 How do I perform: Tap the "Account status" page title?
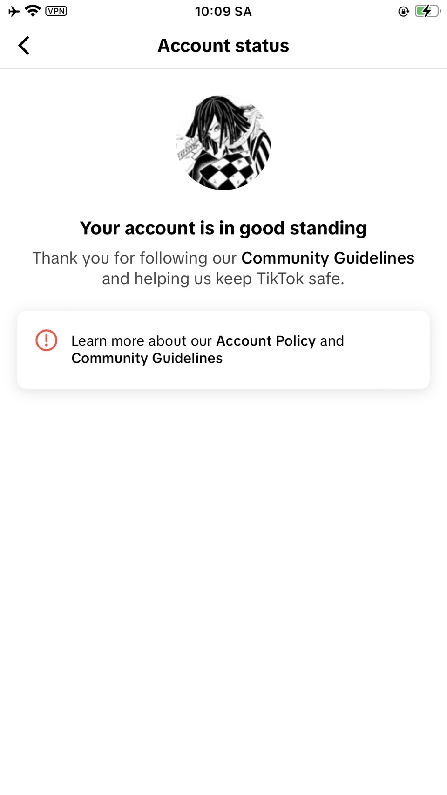223,46
